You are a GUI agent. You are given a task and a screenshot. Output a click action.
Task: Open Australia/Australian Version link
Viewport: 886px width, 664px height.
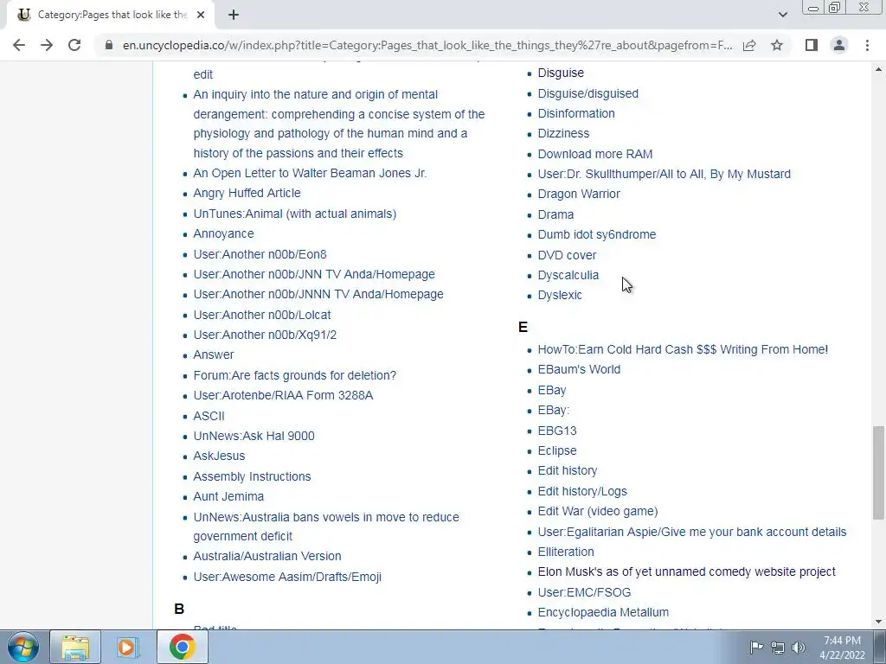click(x=267, y=556)
